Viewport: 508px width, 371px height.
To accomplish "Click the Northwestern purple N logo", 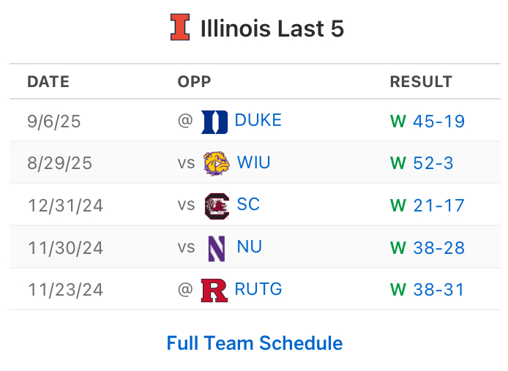I will (216, 248).
